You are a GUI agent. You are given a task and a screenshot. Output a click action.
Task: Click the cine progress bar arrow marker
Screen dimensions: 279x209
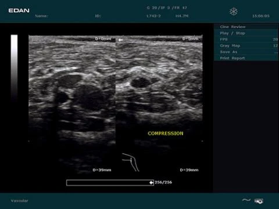point(151,182)
